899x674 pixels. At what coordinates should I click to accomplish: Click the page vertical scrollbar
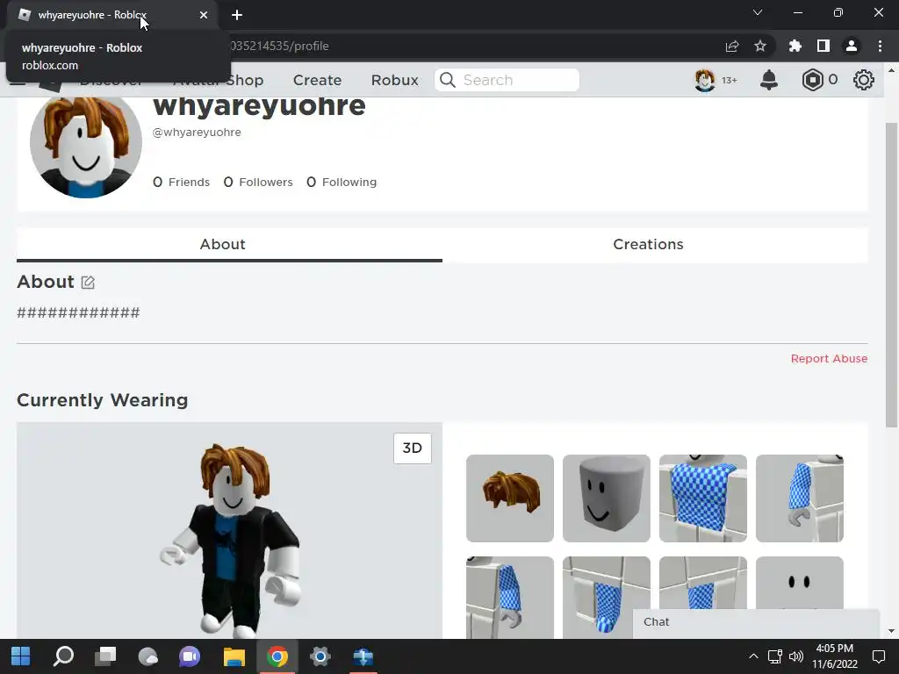(x=890, y=275)
